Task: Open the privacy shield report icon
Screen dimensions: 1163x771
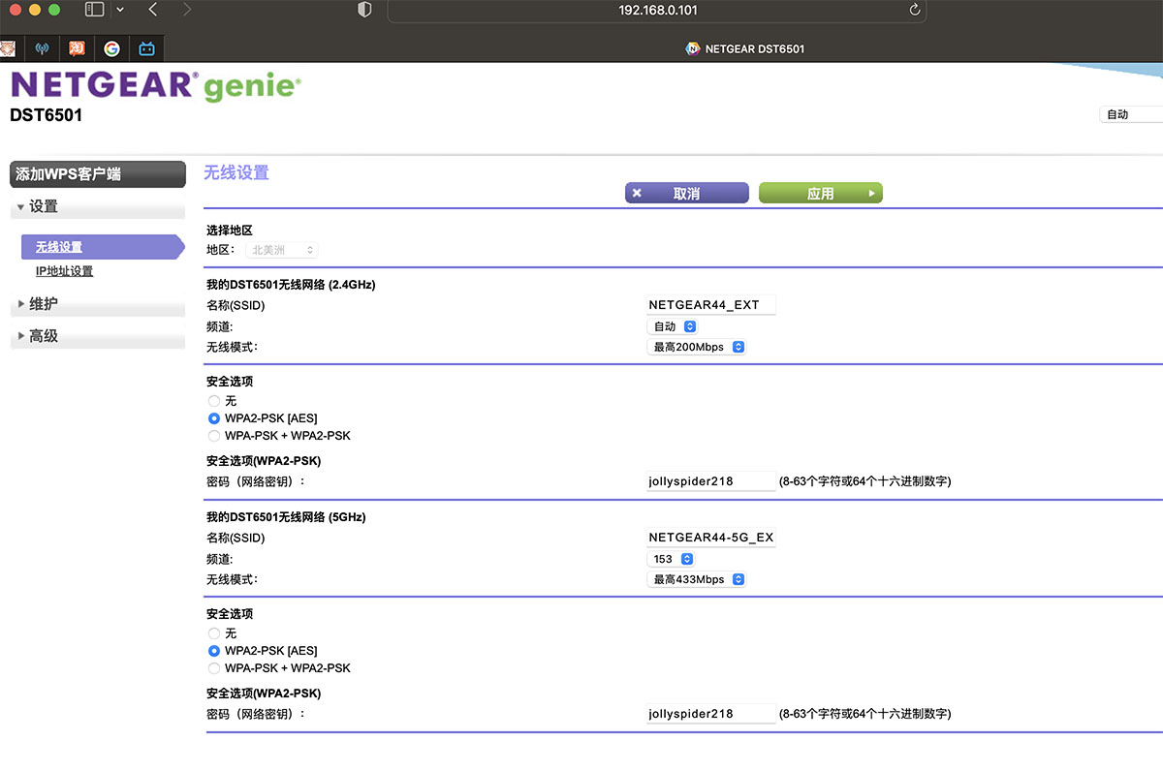Action: click(364, 10)
